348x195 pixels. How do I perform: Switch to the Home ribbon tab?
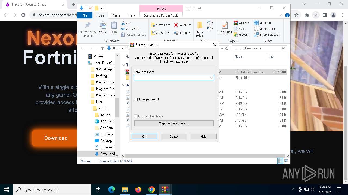coord(100,15)
